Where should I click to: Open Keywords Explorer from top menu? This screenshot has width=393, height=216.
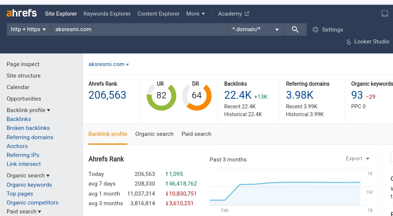[107, 14]
